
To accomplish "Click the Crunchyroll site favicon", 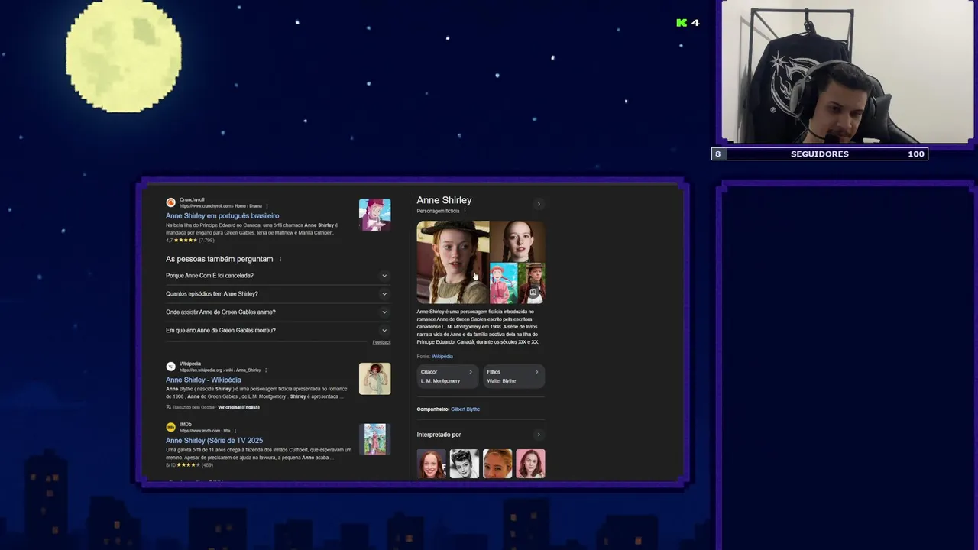I will pyautogui.click(x=170, y=202).
